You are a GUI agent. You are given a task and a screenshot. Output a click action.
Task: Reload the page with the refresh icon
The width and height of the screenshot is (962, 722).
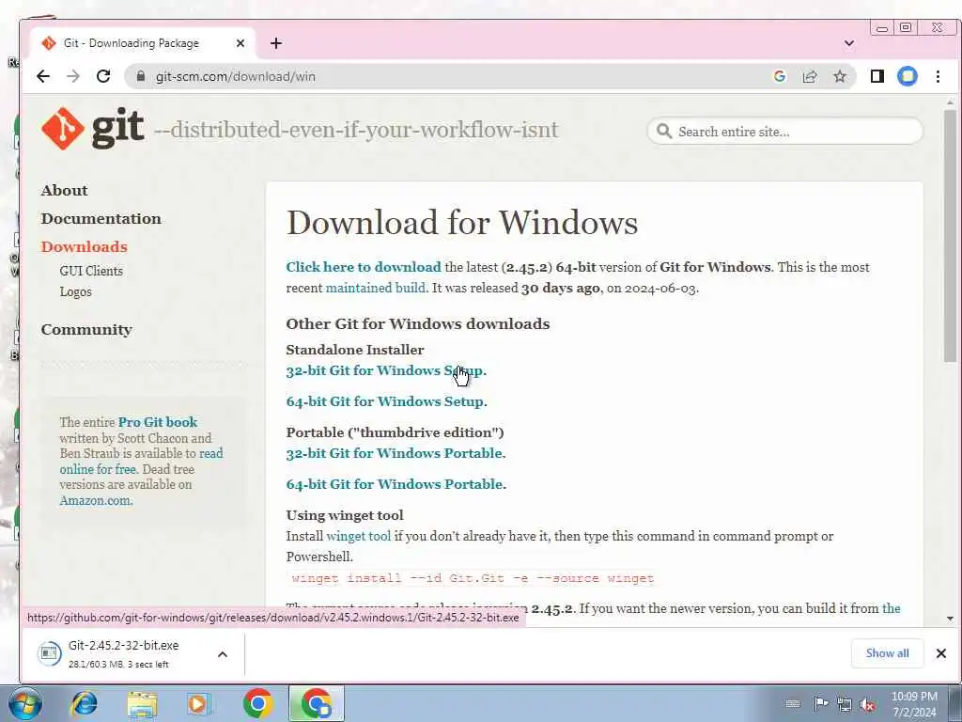click(103, 76)
